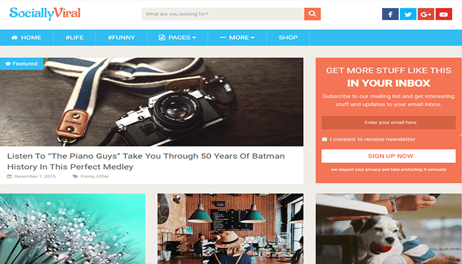Open the #LIFE menu item
The image size is (462, 264).
[75, 38]
